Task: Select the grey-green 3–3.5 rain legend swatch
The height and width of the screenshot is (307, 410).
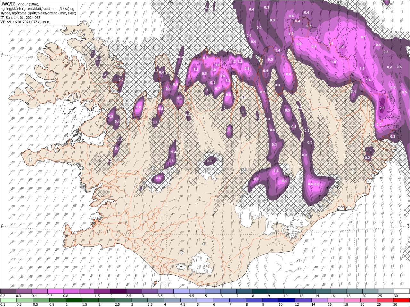Action: coord(140,300)
